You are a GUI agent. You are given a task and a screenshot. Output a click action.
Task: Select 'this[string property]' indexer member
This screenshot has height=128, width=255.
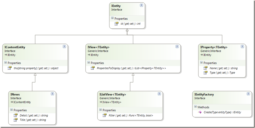click(x=36, y=68)
